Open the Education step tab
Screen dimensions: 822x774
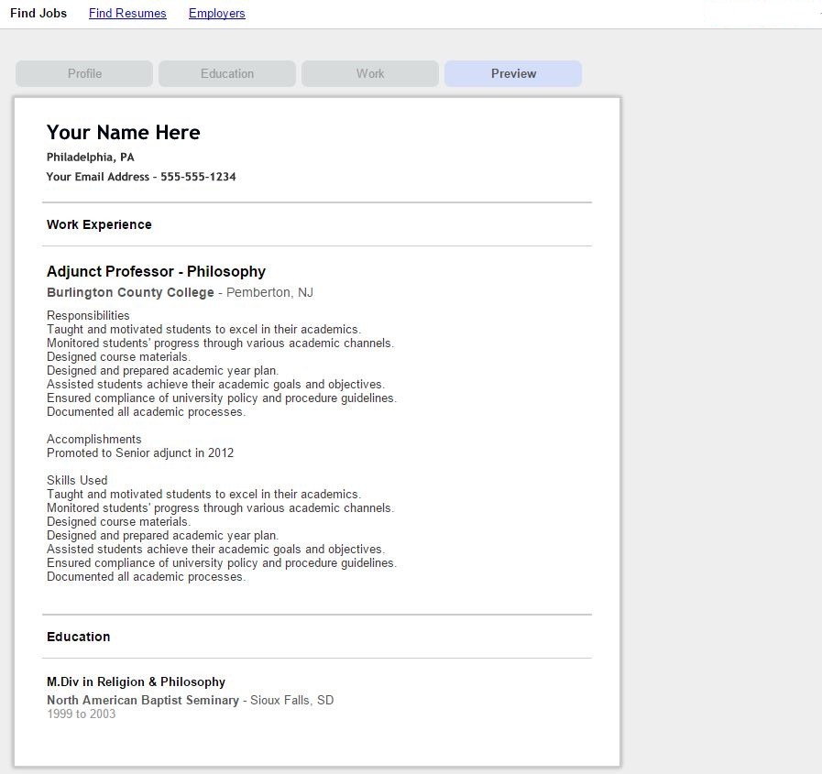227,74
